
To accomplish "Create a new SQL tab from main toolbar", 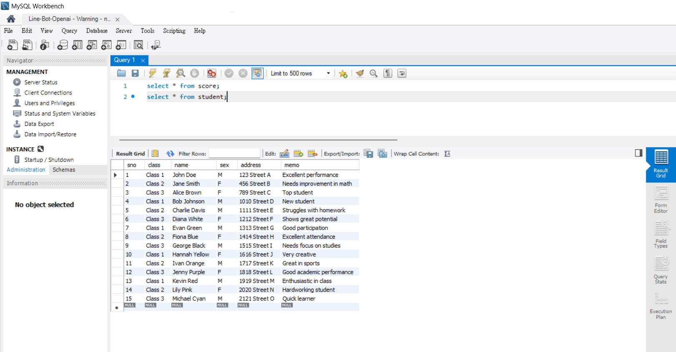I will [13, 45].
